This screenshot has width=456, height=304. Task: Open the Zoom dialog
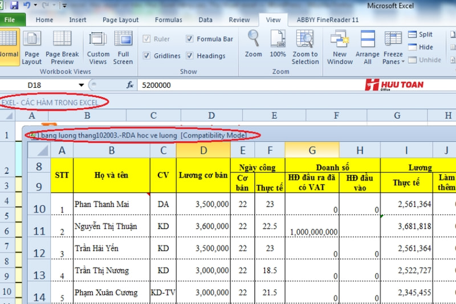(253, 46)
